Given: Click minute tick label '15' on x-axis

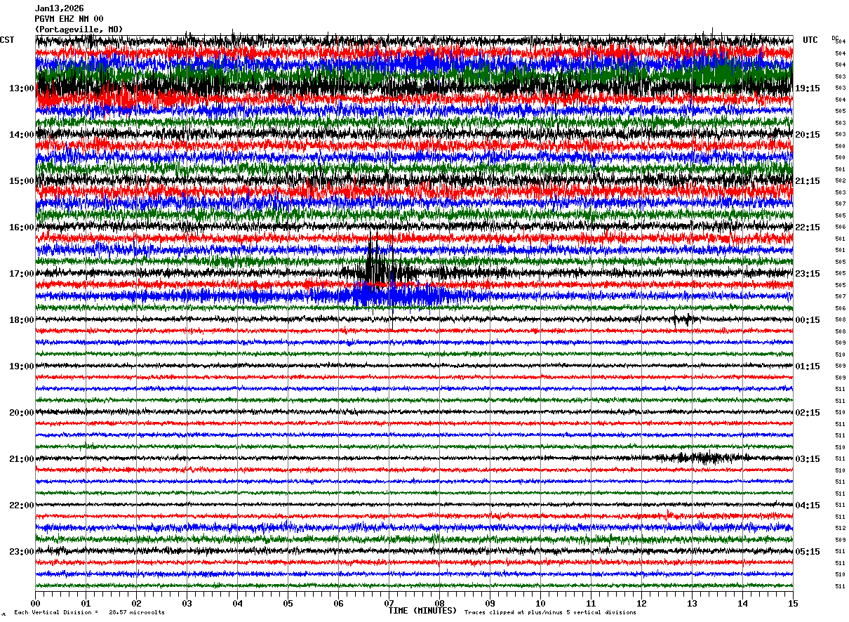Looking at the screenshot, I should coord(793,603).
